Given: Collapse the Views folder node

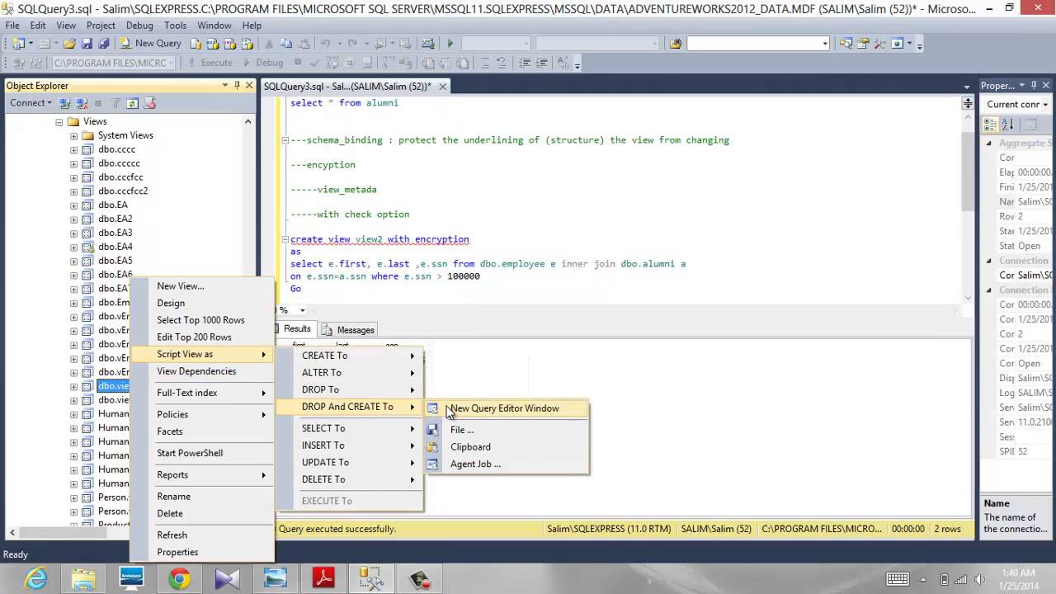Looking at the screenshot, I should point(59,122).
